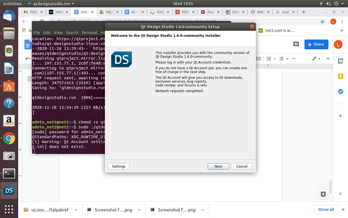Open a new Chrome tab
The width and height of the screenshot is (348, 218).
pos(304,12)
